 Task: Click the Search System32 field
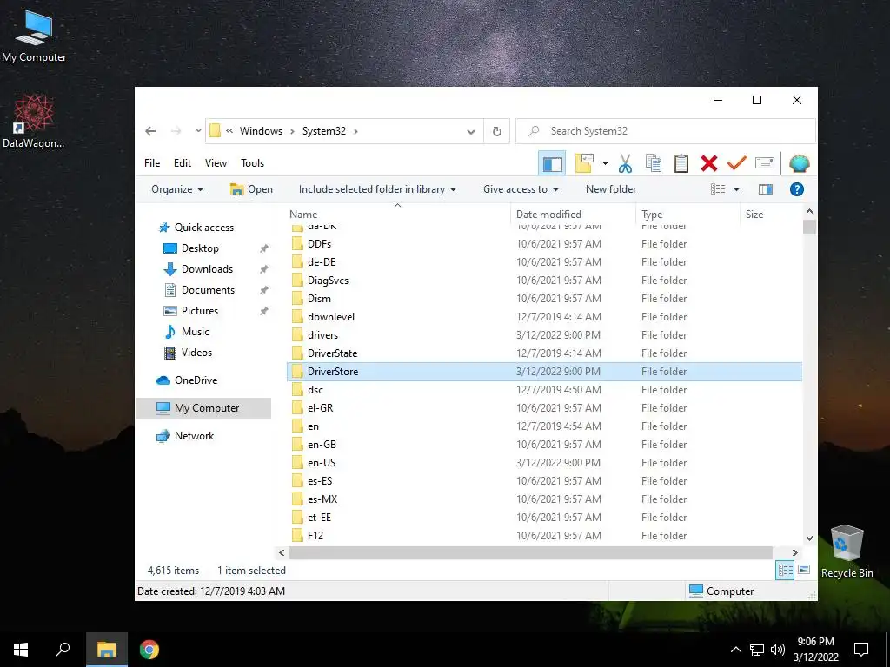[665, 132]
